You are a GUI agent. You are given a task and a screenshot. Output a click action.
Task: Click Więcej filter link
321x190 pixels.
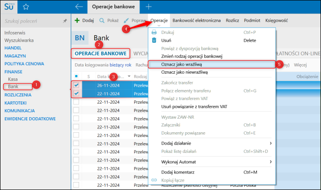(x=300, y=65)
